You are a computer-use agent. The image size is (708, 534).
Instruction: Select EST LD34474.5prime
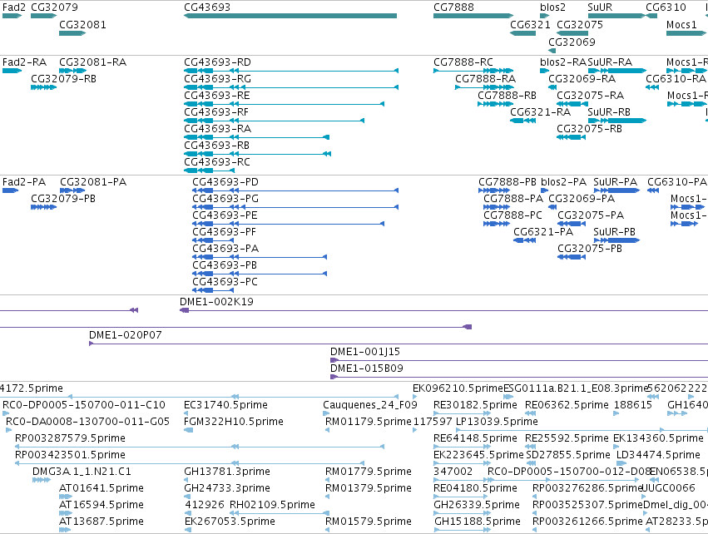[621, 463]
